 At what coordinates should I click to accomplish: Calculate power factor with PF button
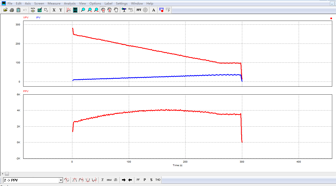coord(138,180)
